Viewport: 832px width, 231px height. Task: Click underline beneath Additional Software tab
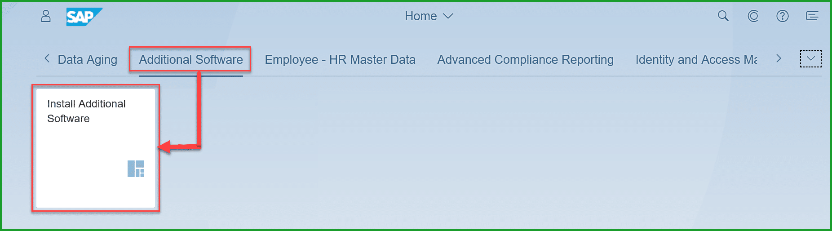coord(191,76)
